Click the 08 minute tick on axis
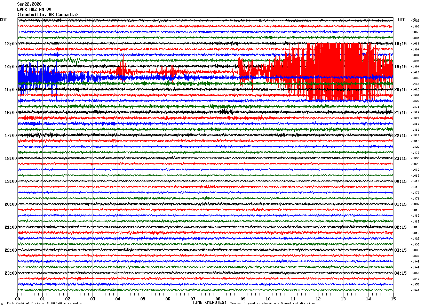Viewport: 421px width, 308px height. (x=218, y=299)
